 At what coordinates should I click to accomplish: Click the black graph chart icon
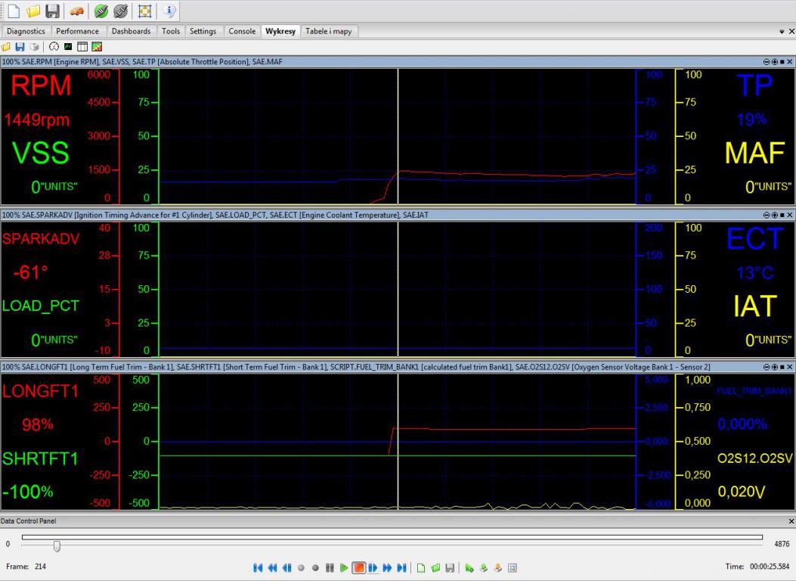[68, 47]
